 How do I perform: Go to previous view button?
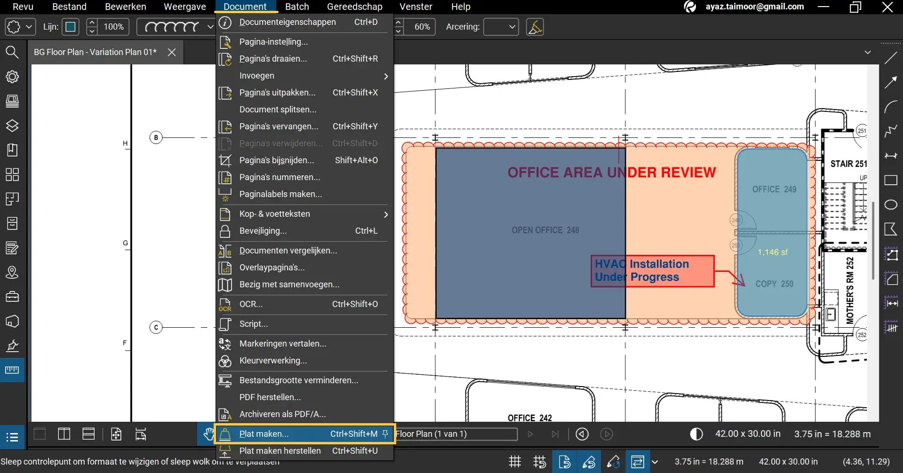(x=582, y=434)
